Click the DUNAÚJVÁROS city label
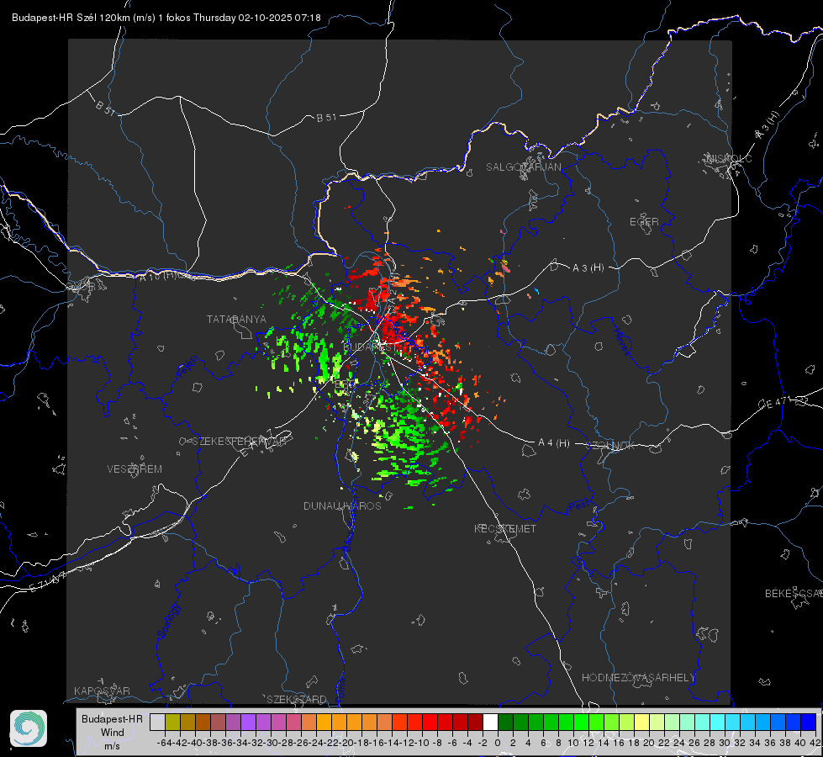This screenshot has height=757, width=823. [x=342, y=506]
